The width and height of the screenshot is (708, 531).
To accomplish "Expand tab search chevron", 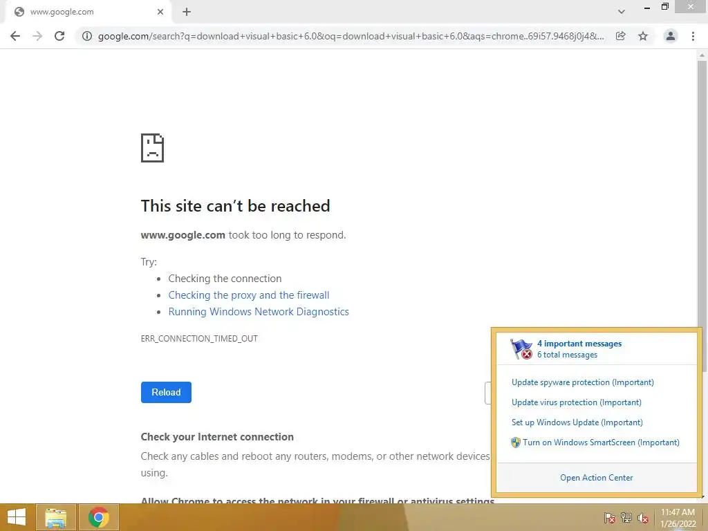I will point(622,12).
